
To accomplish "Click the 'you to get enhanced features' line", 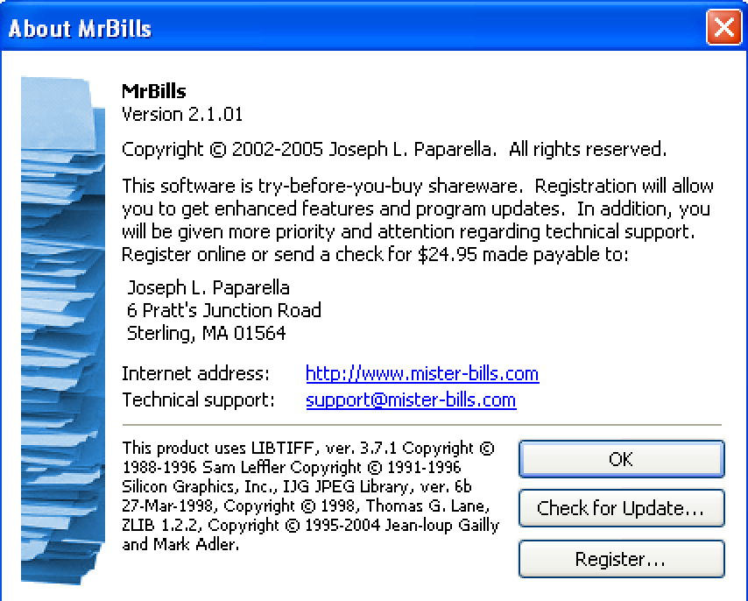I will [x=416, y=209].
